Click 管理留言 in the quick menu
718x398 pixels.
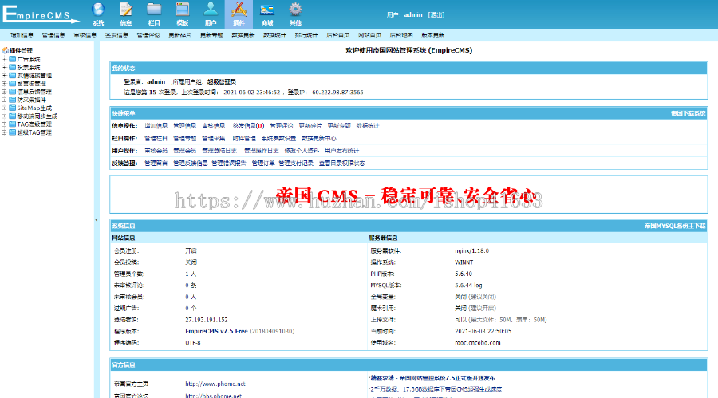click(x=156, y=163)
